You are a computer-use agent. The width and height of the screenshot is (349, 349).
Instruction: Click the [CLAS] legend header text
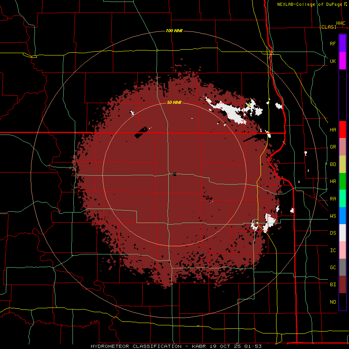point(328,27)
